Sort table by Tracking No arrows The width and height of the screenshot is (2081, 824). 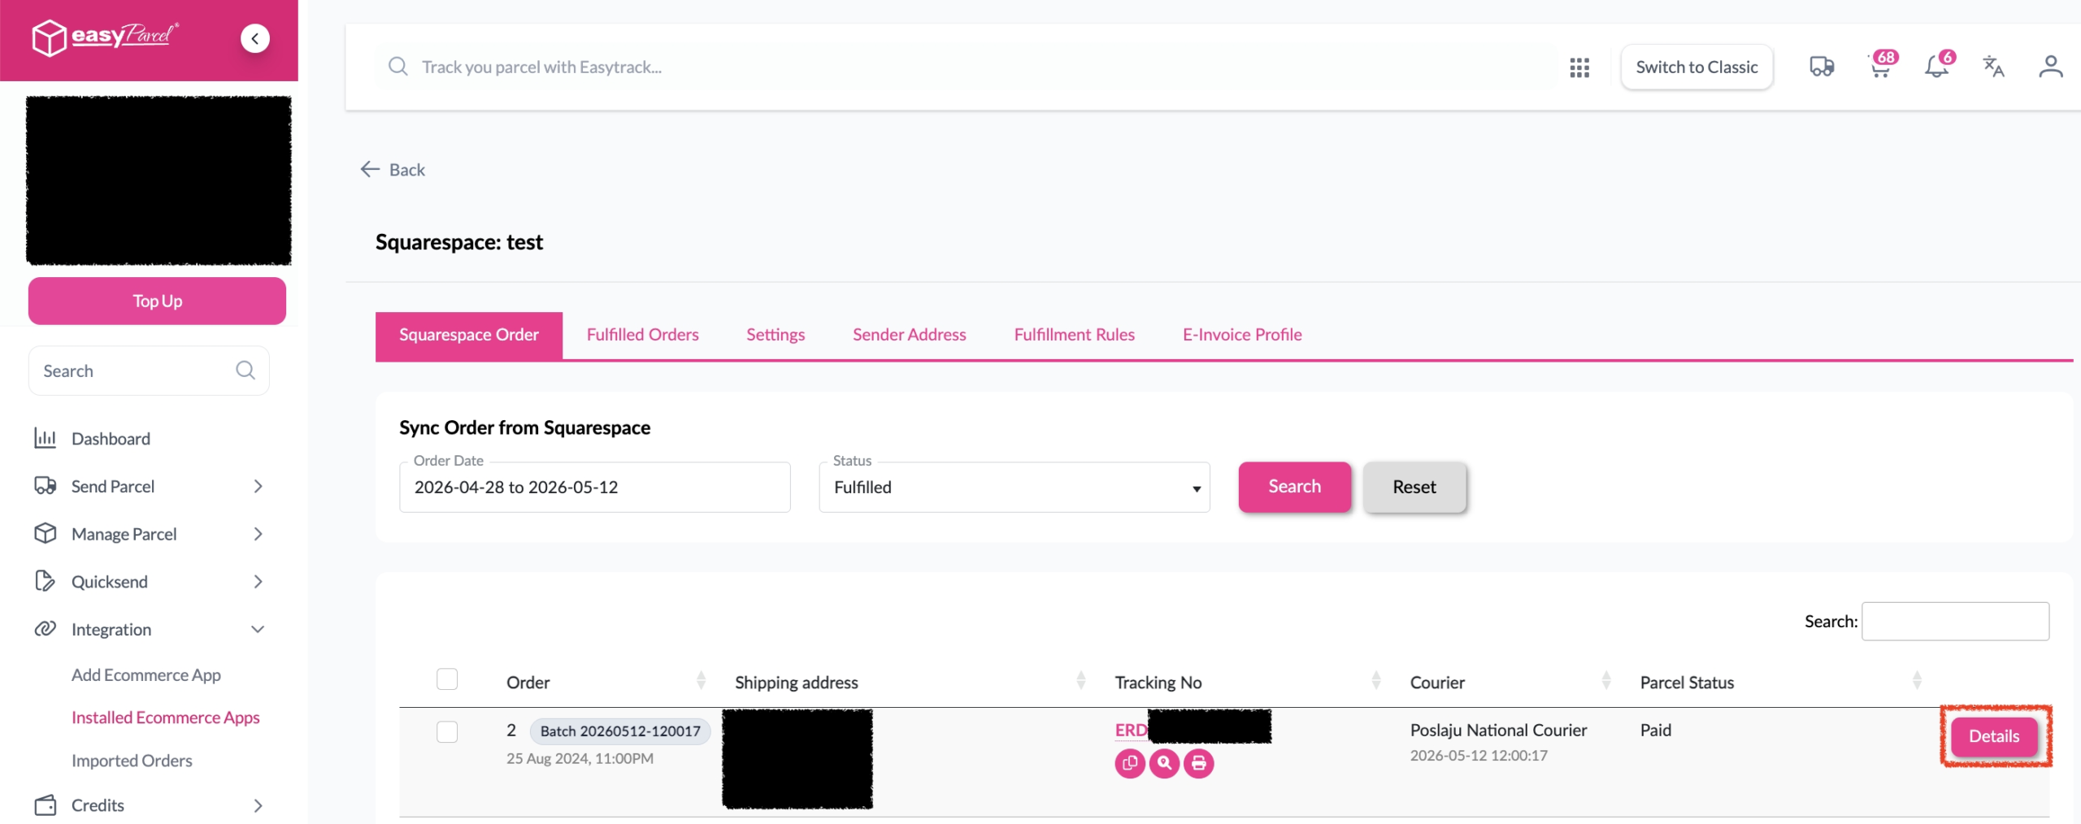tap(1375, 681)
